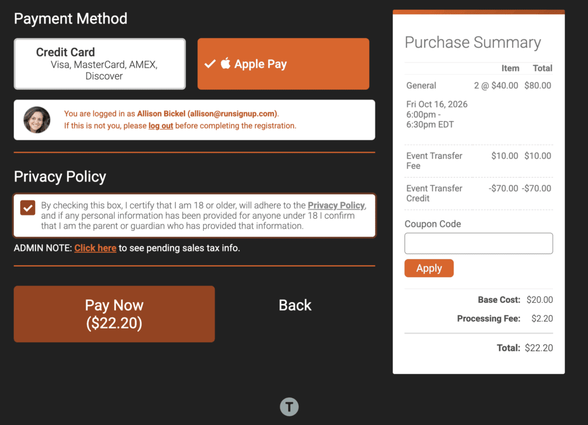Click the Back button
Screen dimensions: 588x425
(x=295, y=305)
